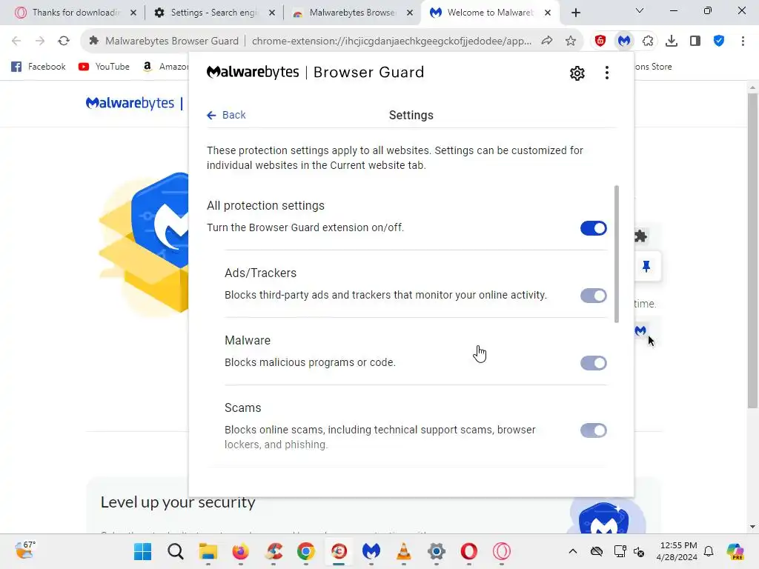Open Chrome's three-dot menu

(743, 41)
